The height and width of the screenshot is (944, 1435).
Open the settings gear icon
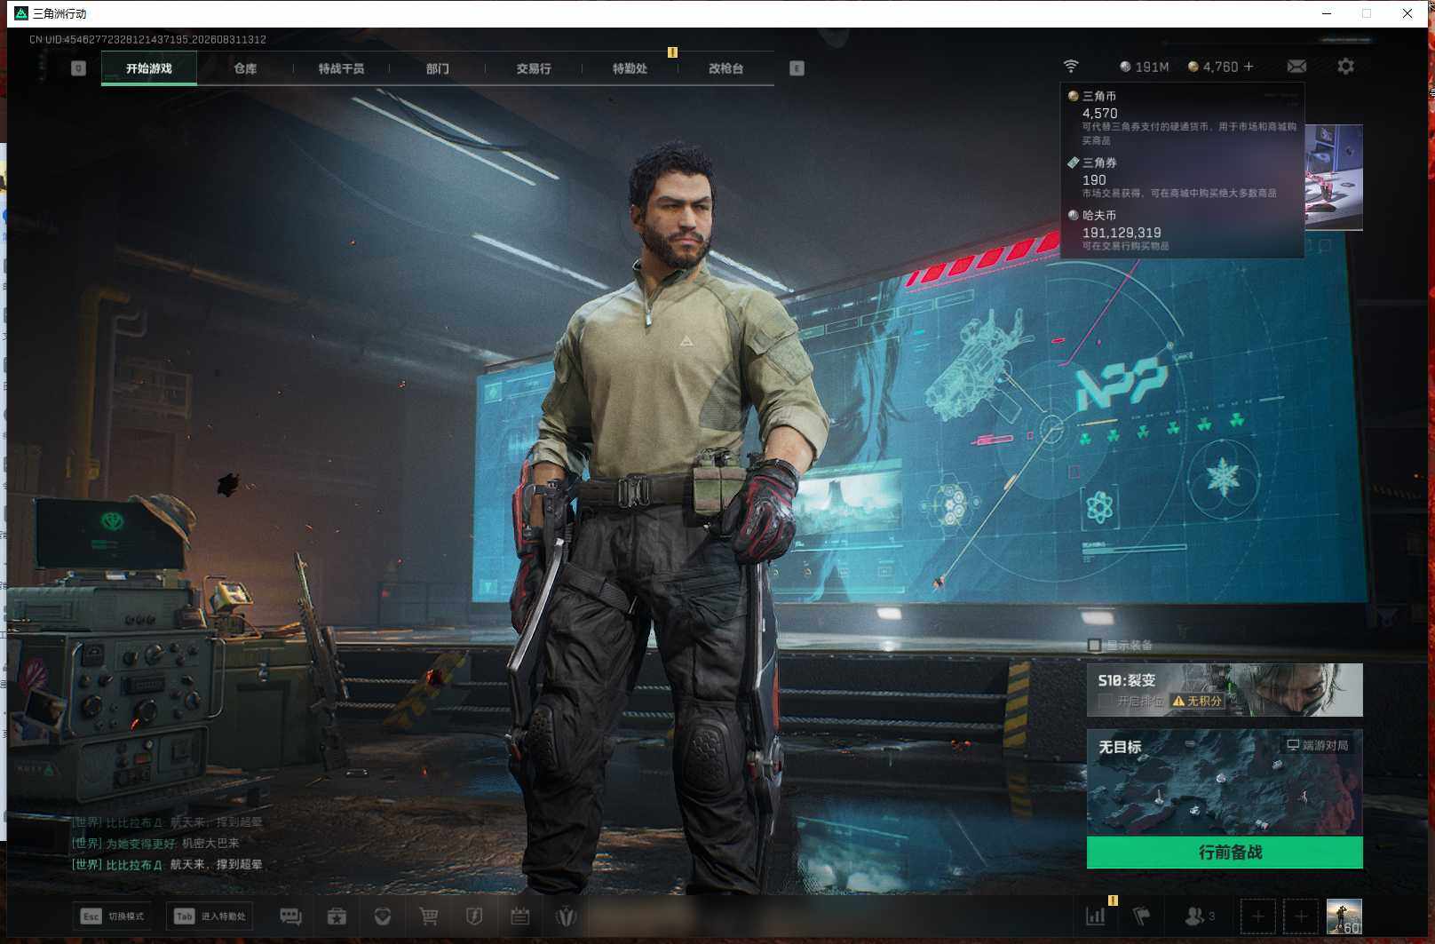click(1346, 67)
